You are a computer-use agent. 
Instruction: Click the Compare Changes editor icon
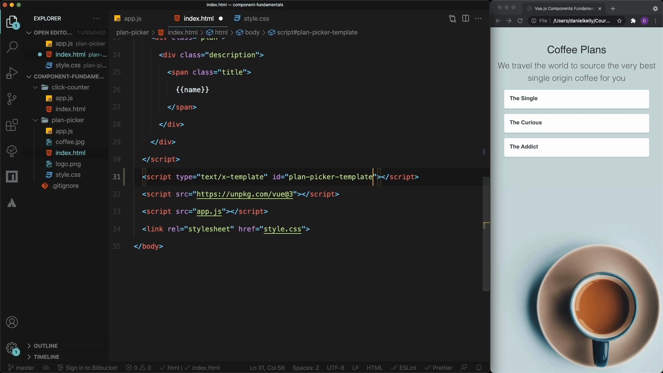pyautogui.click(x=452, y=19)
